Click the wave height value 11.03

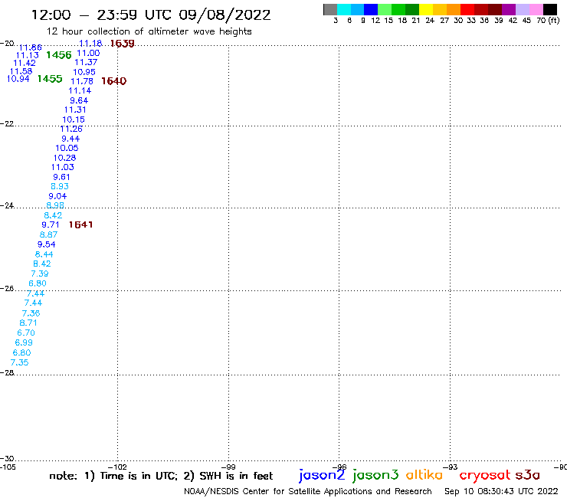coord(63,167)
